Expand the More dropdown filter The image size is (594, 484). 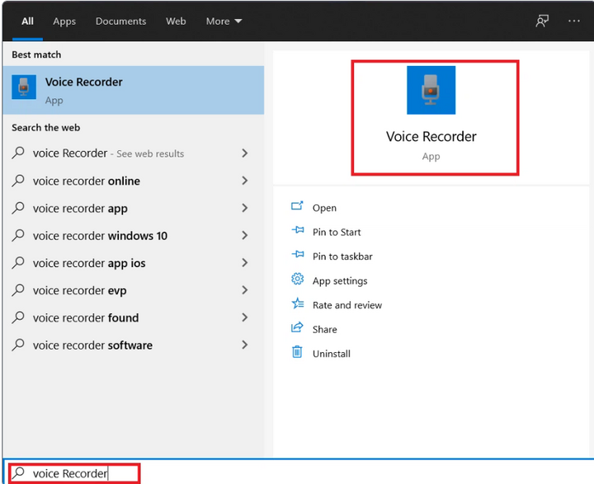click(224, 21)
